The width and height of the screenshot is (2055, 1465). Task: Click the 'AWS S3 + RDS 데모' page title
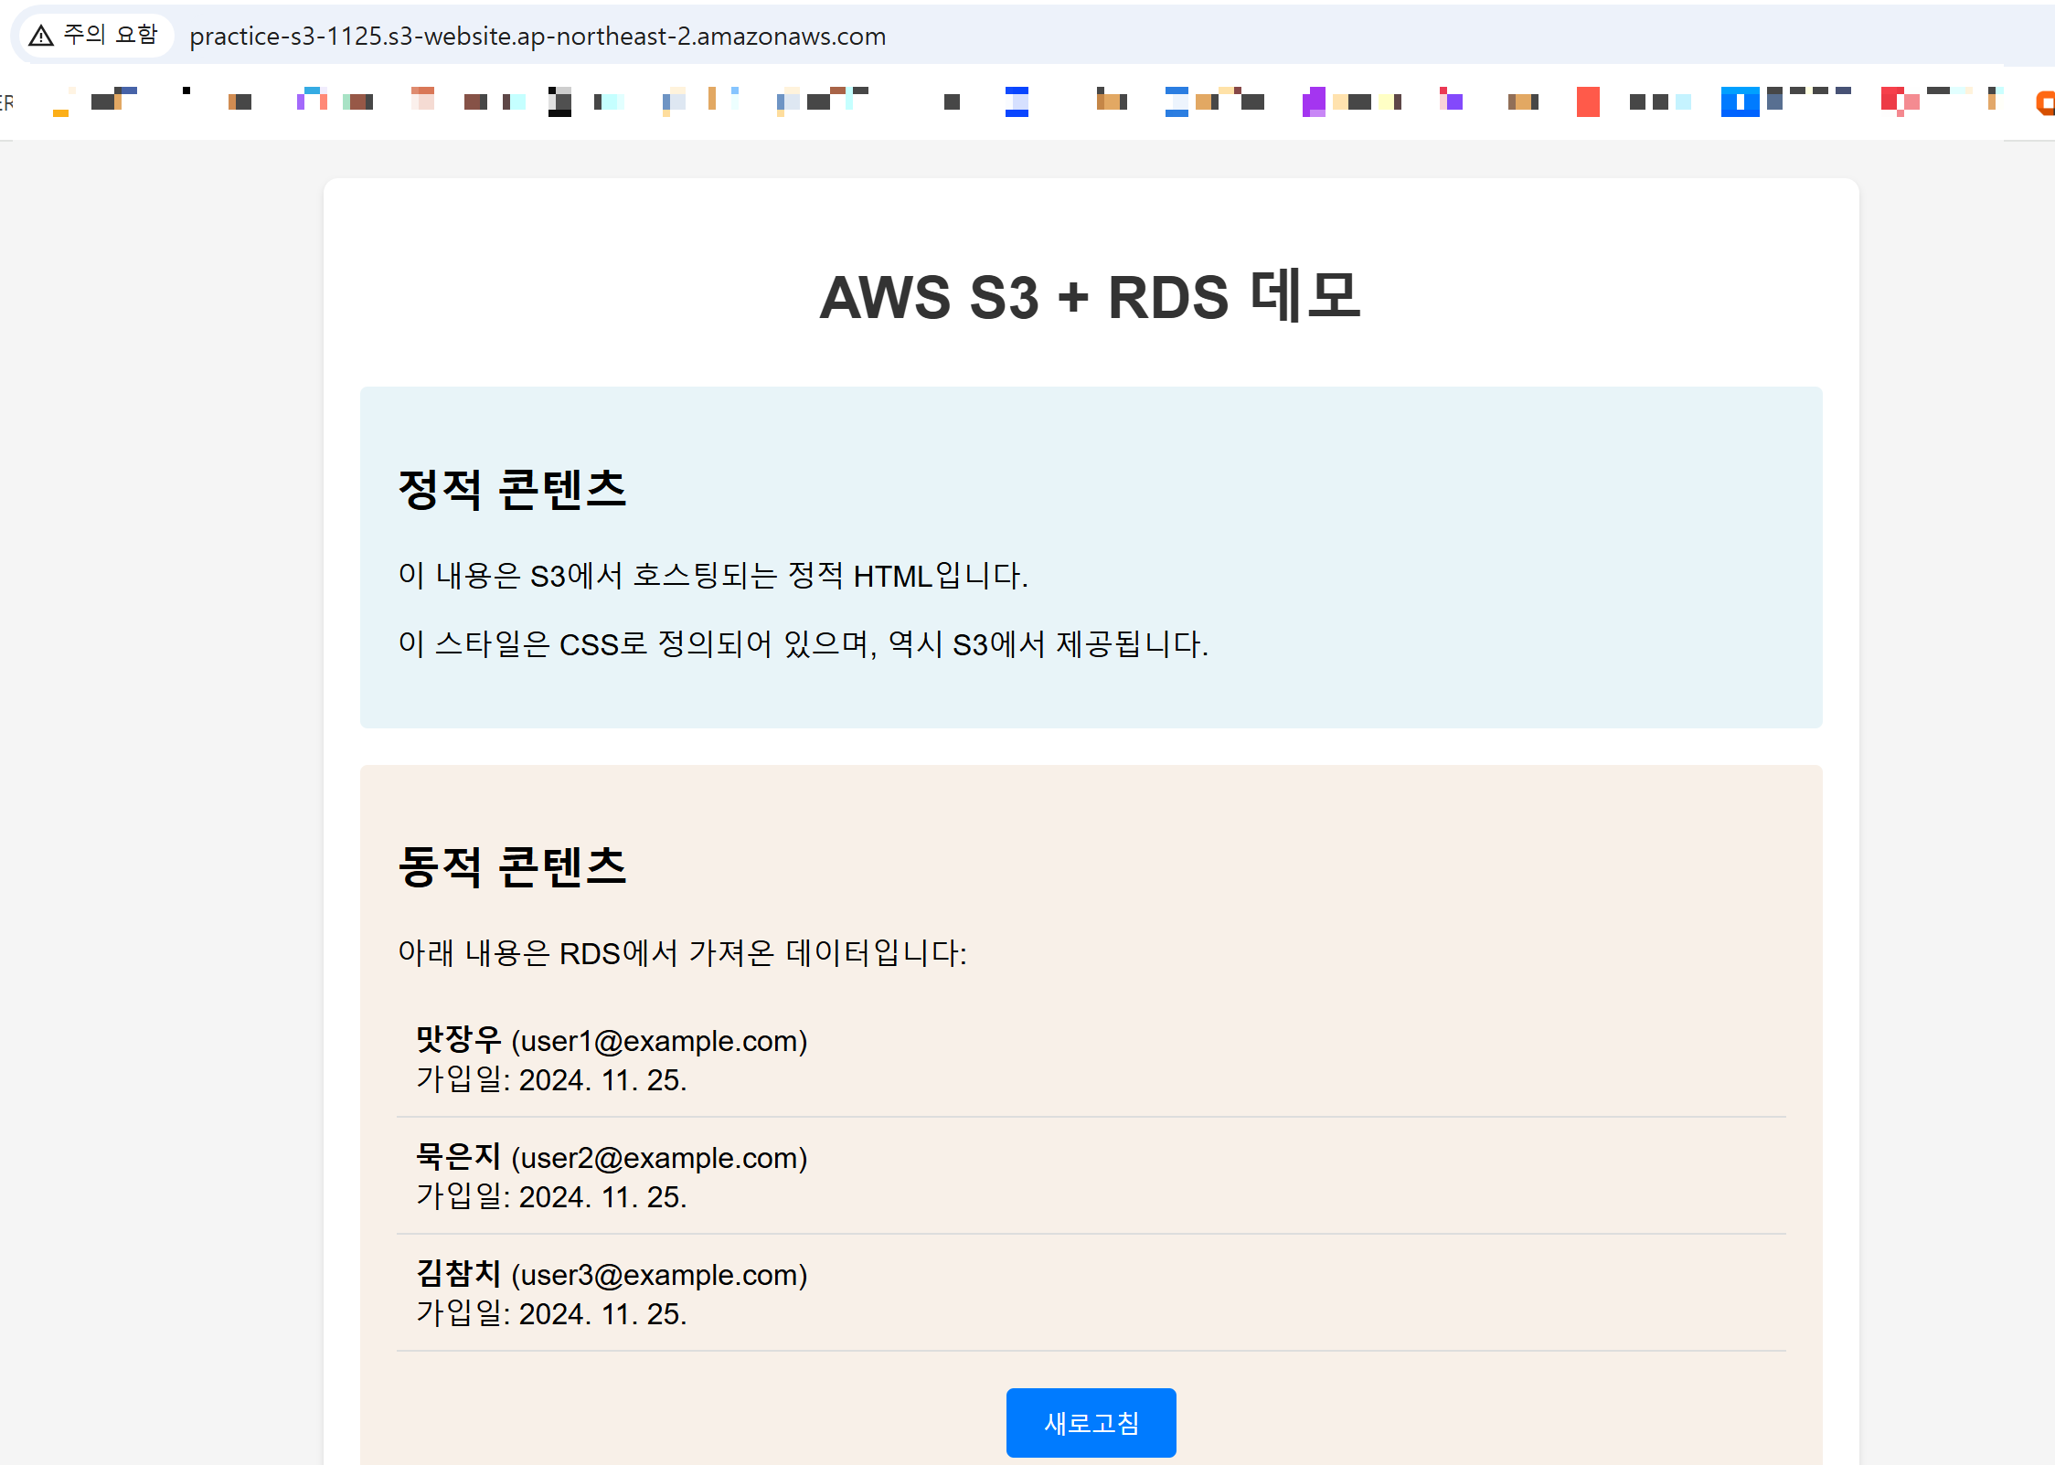(x=1090, y=297)
